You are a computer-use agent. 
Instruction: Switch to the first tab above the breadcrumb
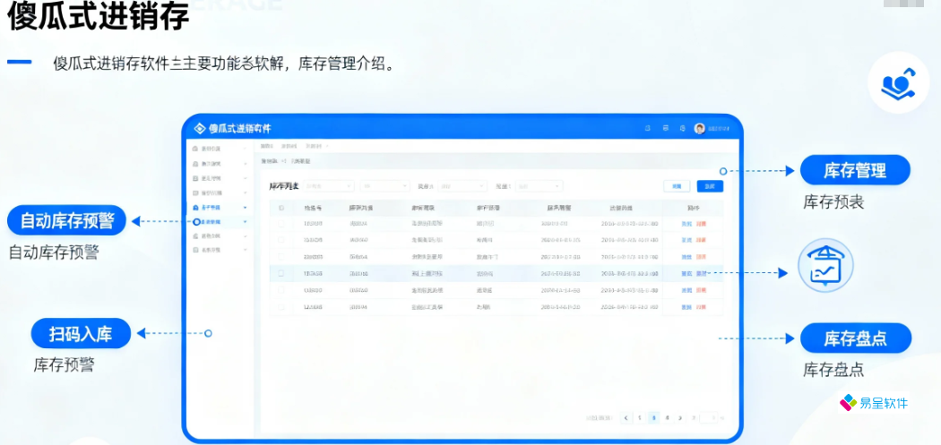click(x=267, y=146)
